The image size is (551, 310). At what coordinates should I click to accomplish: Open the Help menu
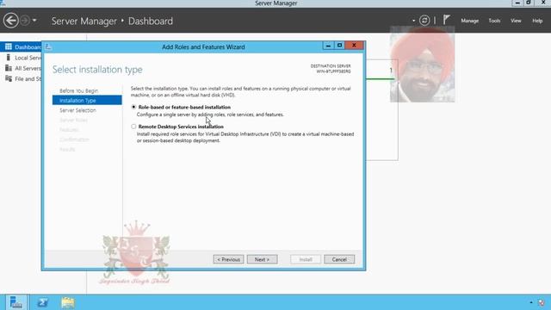click(x=537, y=21)
